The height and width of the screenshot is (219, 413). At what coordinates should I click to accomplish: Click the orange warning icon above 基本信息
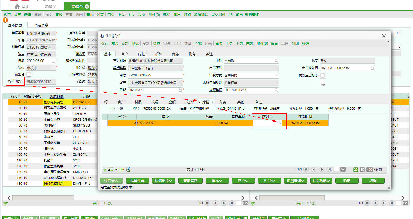coord(5,20)
